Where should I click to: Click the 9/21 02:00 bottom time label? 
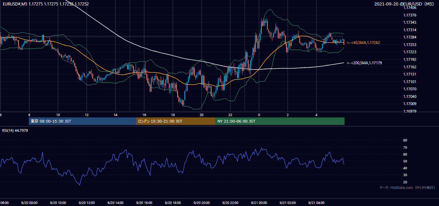coord(288,203)
